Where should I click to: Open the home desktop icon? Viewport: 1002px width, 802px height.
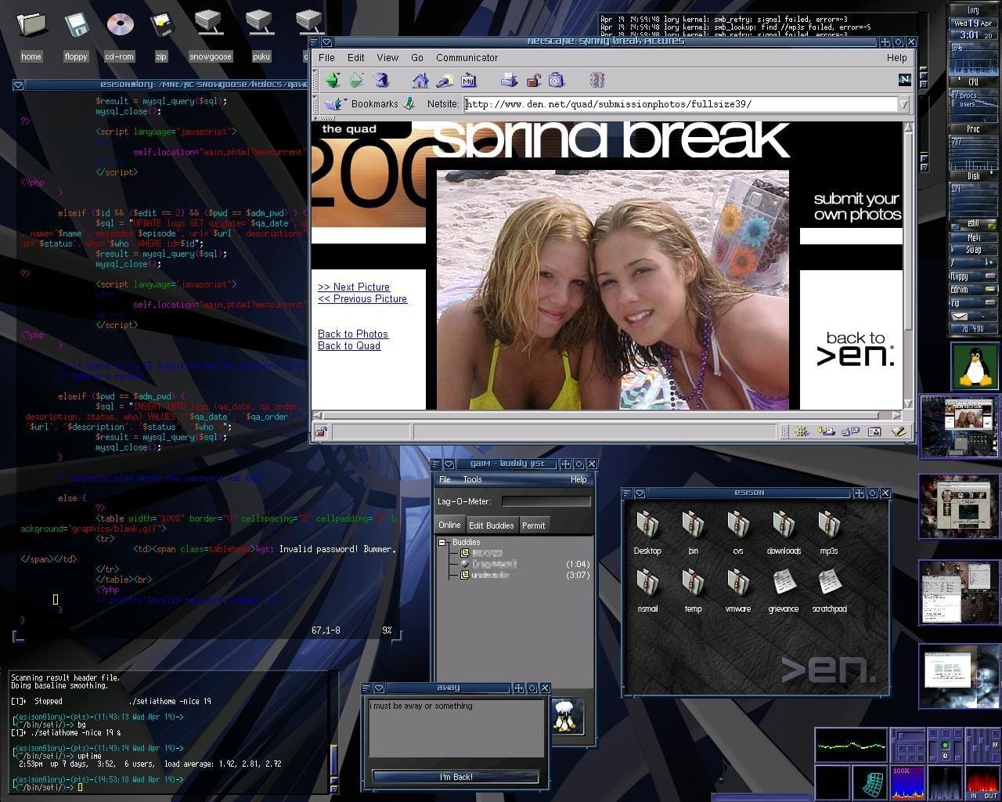[31, 35]
